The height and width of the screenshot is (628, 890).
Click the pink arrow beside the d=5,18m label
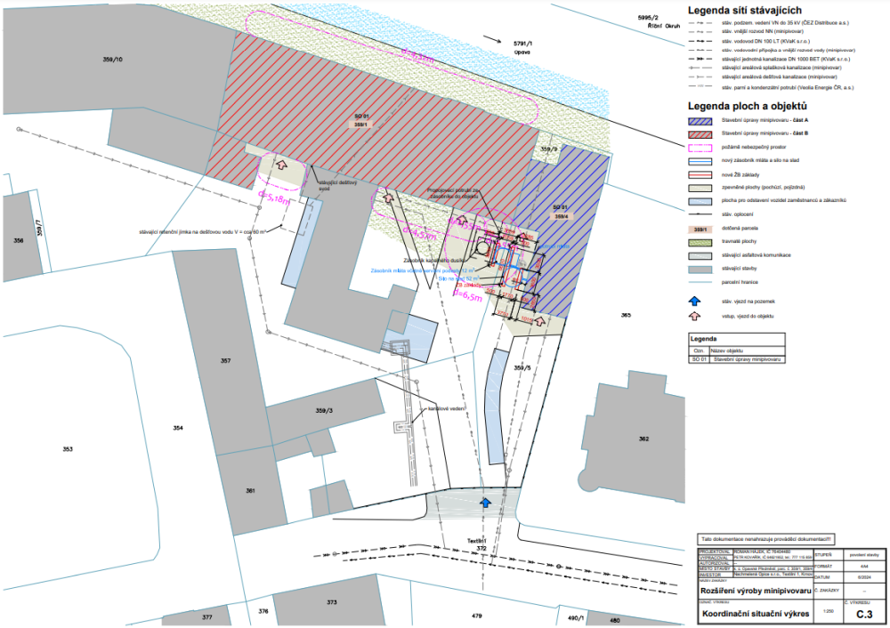coord(282,165)
